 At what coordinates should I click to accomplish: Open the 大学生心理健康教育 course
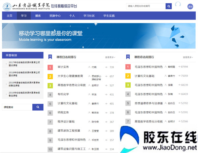[70, 76]
